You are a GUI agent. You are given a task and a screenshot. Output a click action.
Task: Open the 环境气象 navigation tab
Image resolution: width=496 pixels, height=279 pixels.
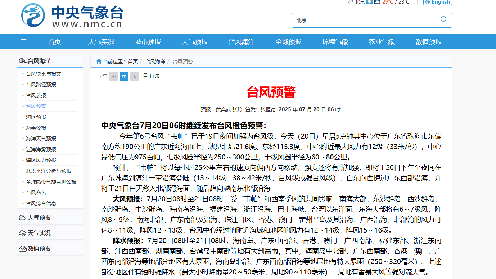click(335, 41)
